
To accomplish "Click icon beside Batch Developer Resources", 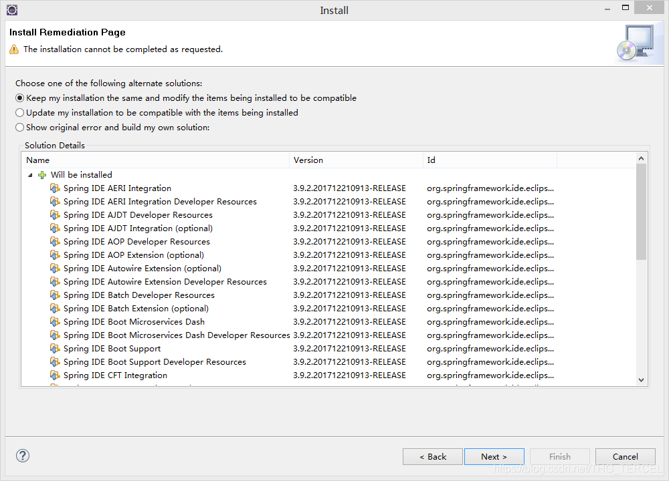I will 55,295.
